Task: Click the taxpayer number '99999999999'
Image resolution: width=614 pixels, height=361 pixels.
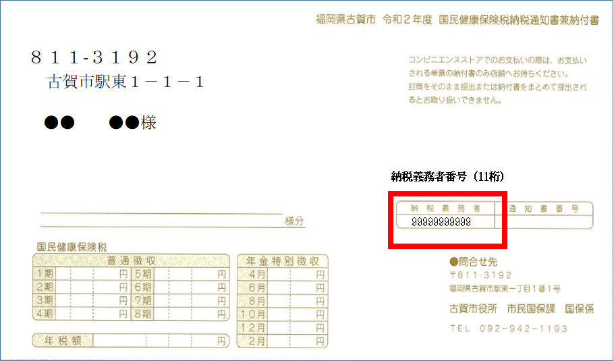Action: tap(441, 222)
